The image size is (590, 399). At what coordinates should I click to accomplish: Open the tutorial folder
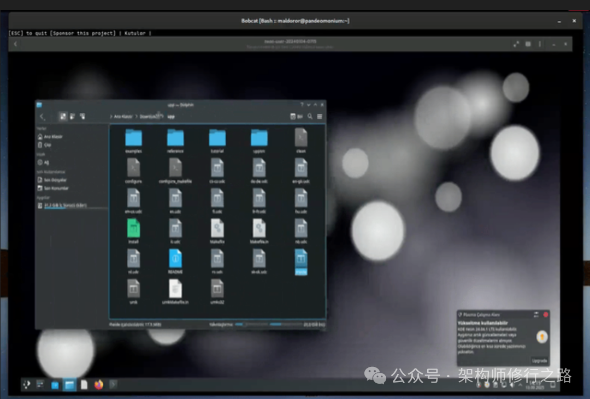click(217, 138)
